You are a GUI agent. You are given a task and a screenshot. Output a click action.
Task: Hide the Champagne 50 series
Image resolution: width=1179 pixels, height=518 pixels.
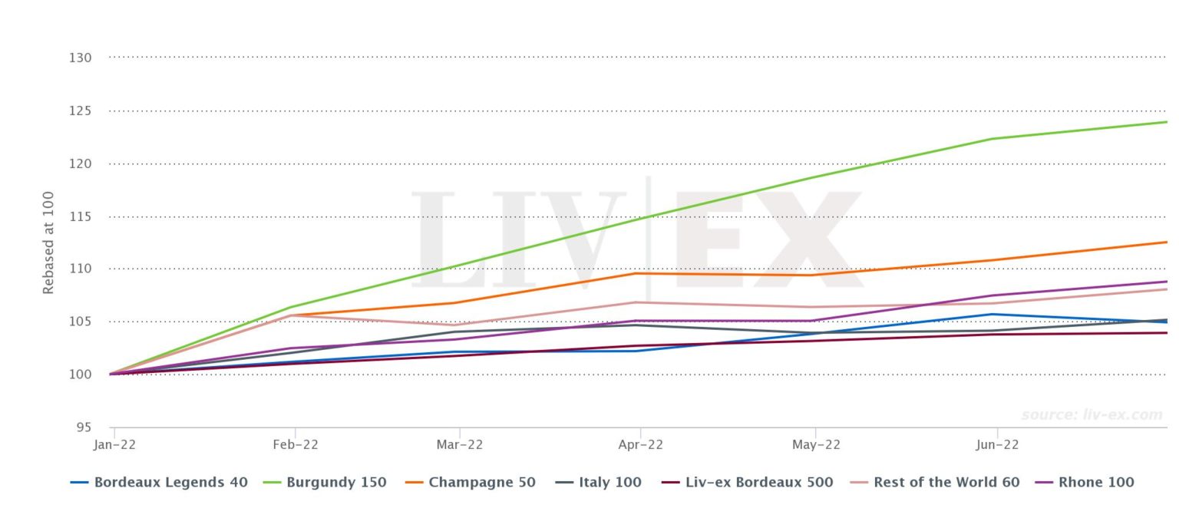[470, 483]
